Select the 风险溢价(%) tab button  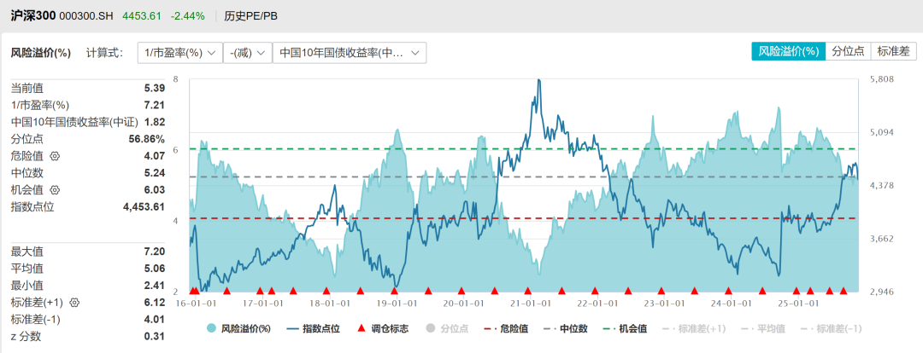point(788,51)
